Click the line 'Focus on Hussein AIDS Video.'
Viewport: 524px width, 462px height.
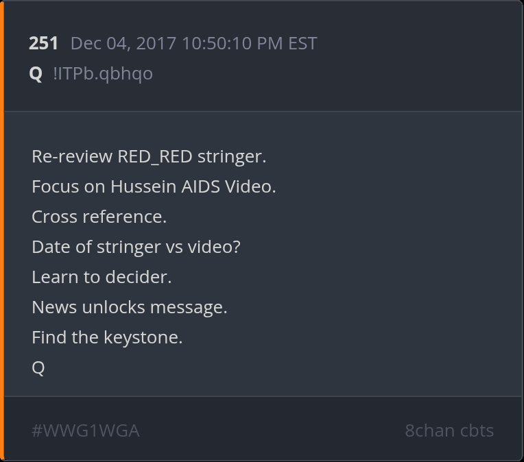pyautogui.click(x=154, y=186)
